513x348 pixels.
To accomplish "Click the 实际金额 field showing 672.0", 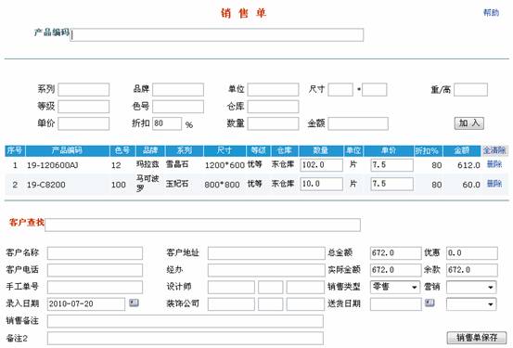I will tap(396, 270).
